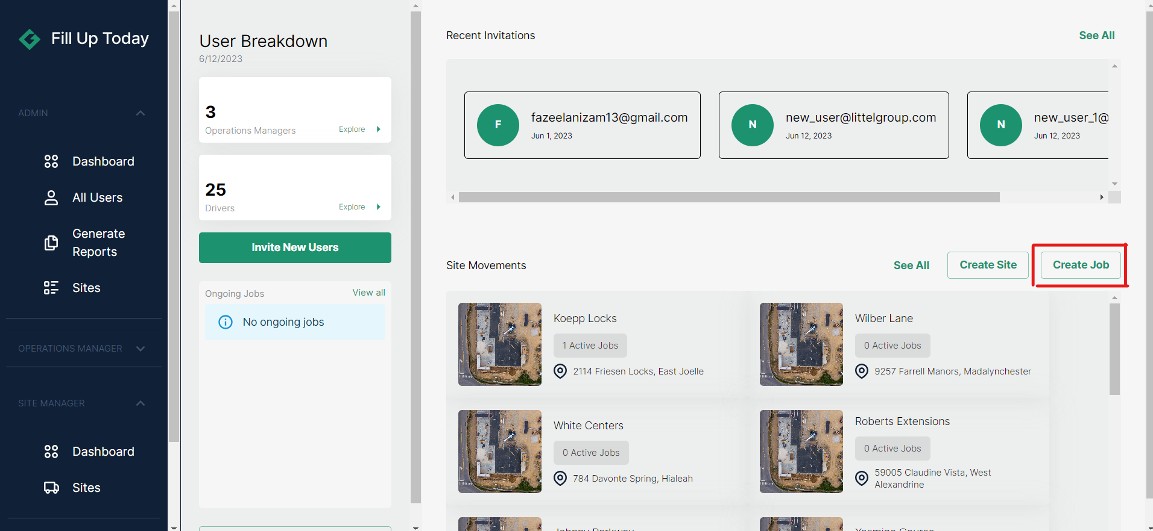This screenshot has height=531, width=1153.
Task: Expand the OPERATIONS MANAGER section
Action: 141,349
